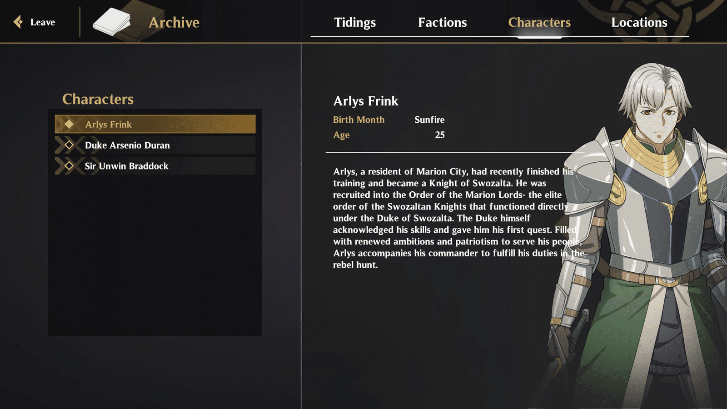Click the Leave back arrow icon
The height and width of the screenshot is (409, 727).
[18, 22]
